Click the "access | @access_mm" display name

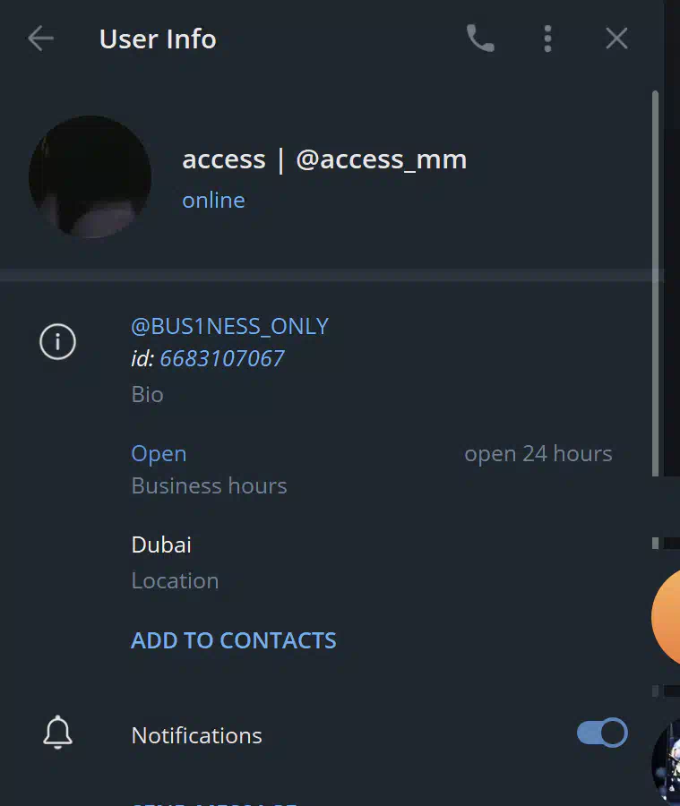324,159
